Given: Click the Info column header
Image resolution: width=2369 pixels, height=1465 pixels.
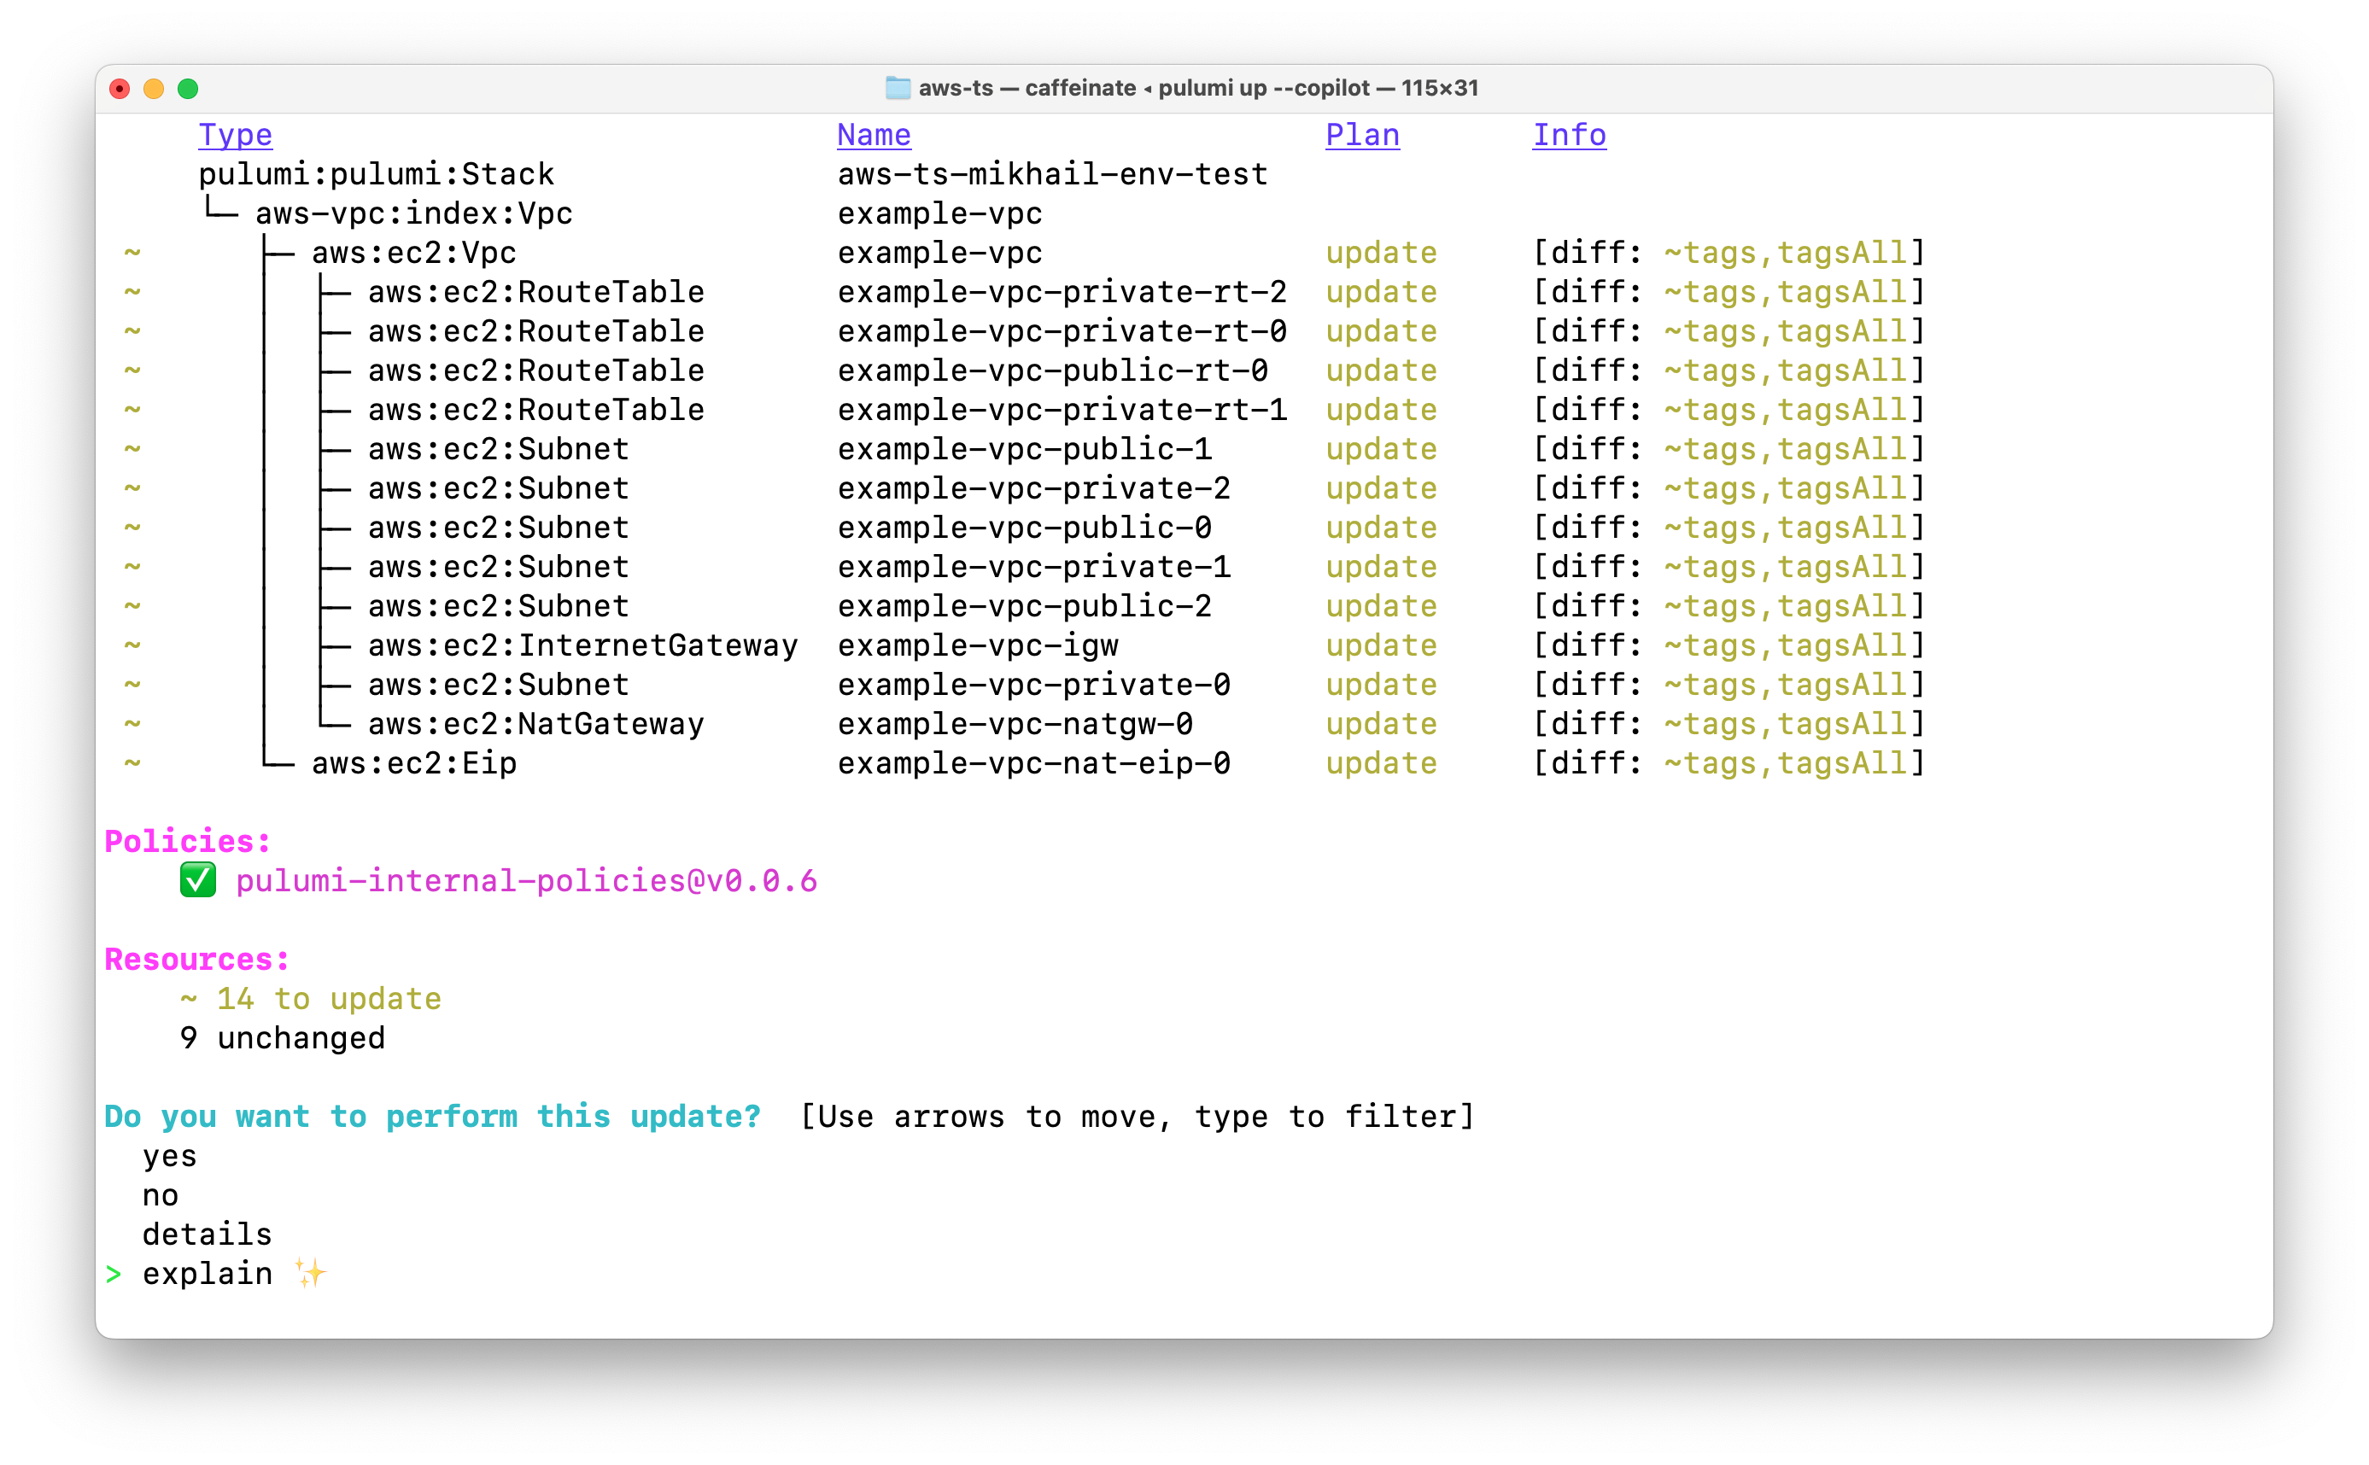Looking at the screenshot, I should [1570, 136].
